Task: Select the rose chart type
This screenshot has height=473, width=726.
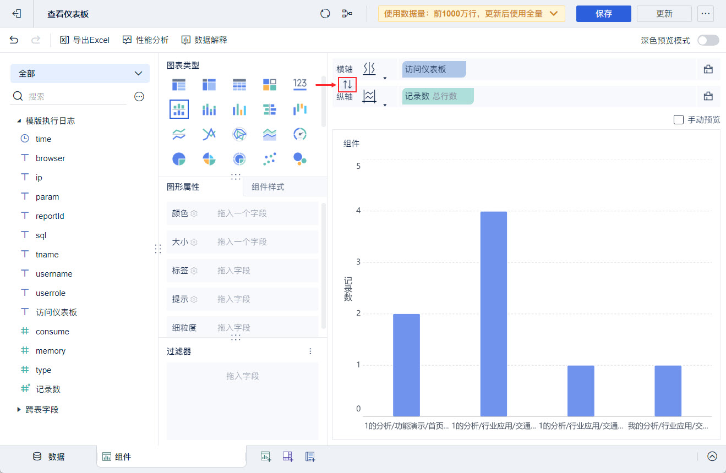Action: [209, 159]
